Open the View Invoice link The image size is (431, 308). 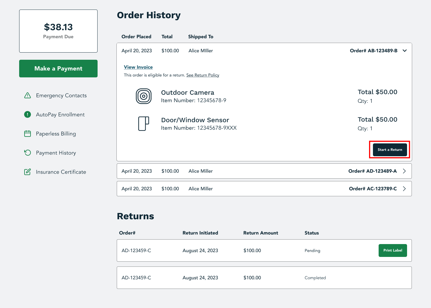(x=138, y=67)
